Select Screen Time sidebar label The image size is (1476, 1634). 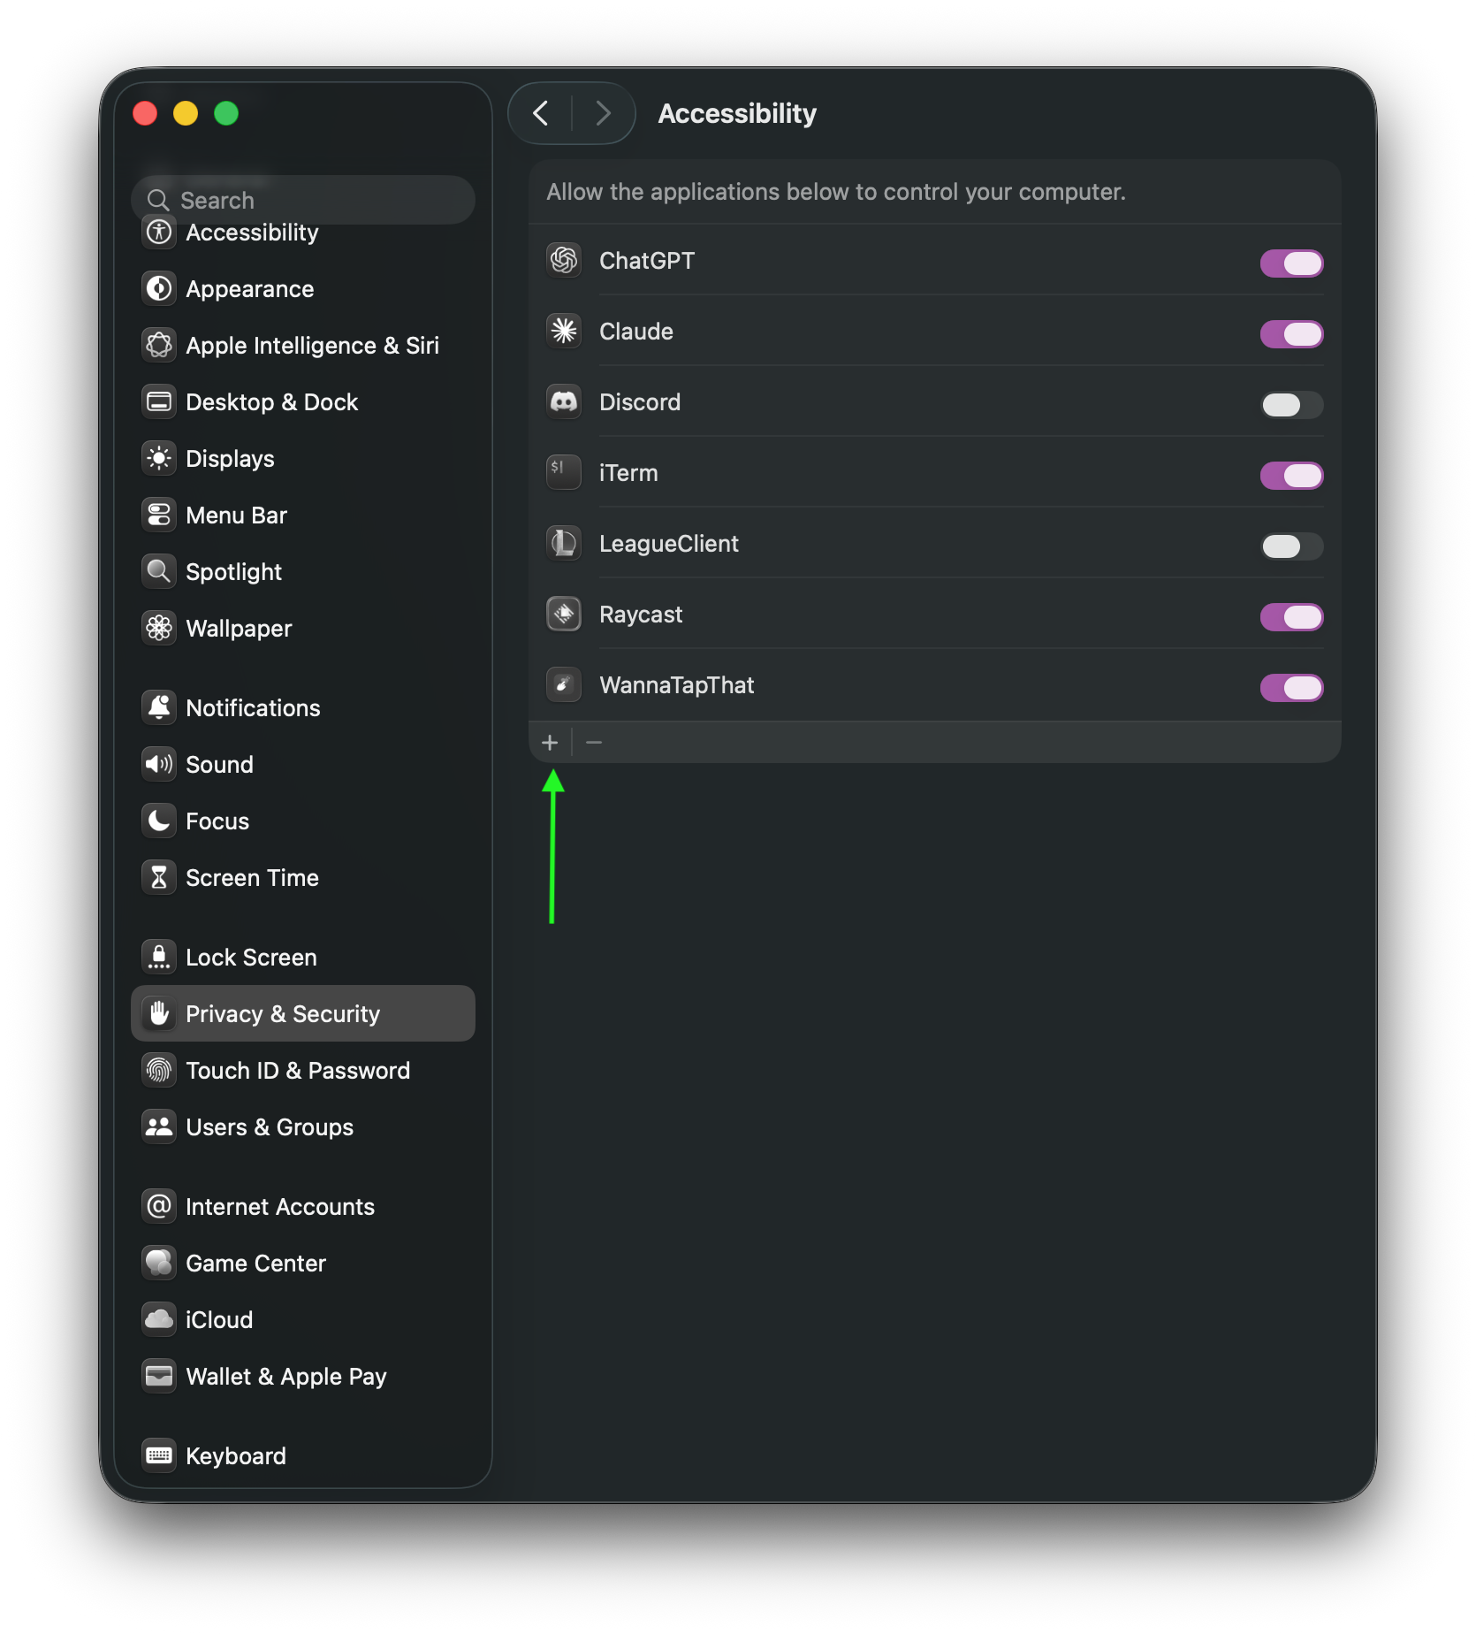point(252,877)
